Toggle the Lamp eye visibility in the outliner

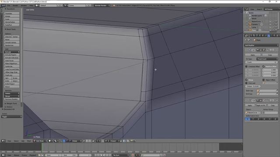tap(270, 27)
